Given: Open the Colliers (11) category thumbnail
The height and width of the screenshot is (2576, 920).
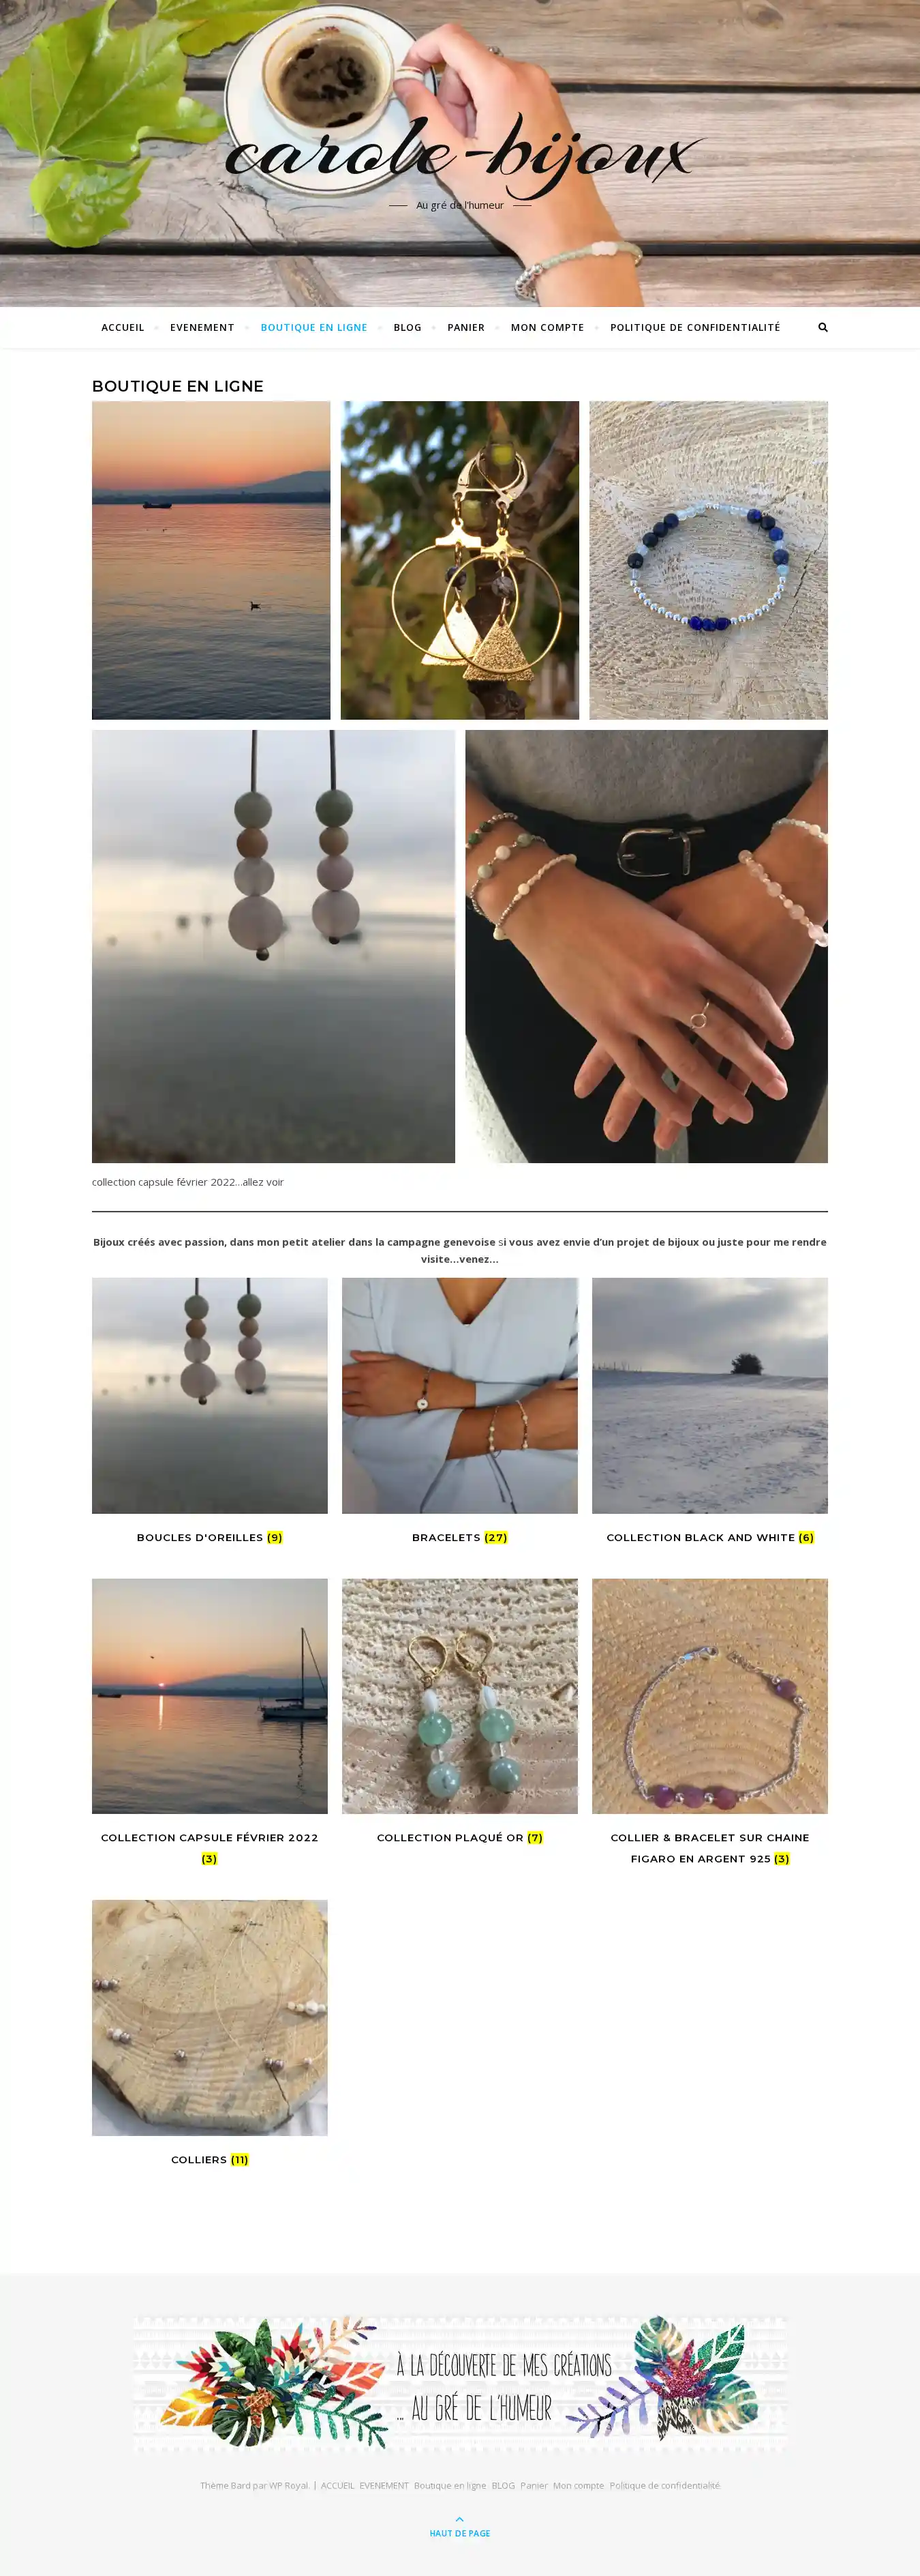Looking at the screenshot, I should tap(210, 2017).
